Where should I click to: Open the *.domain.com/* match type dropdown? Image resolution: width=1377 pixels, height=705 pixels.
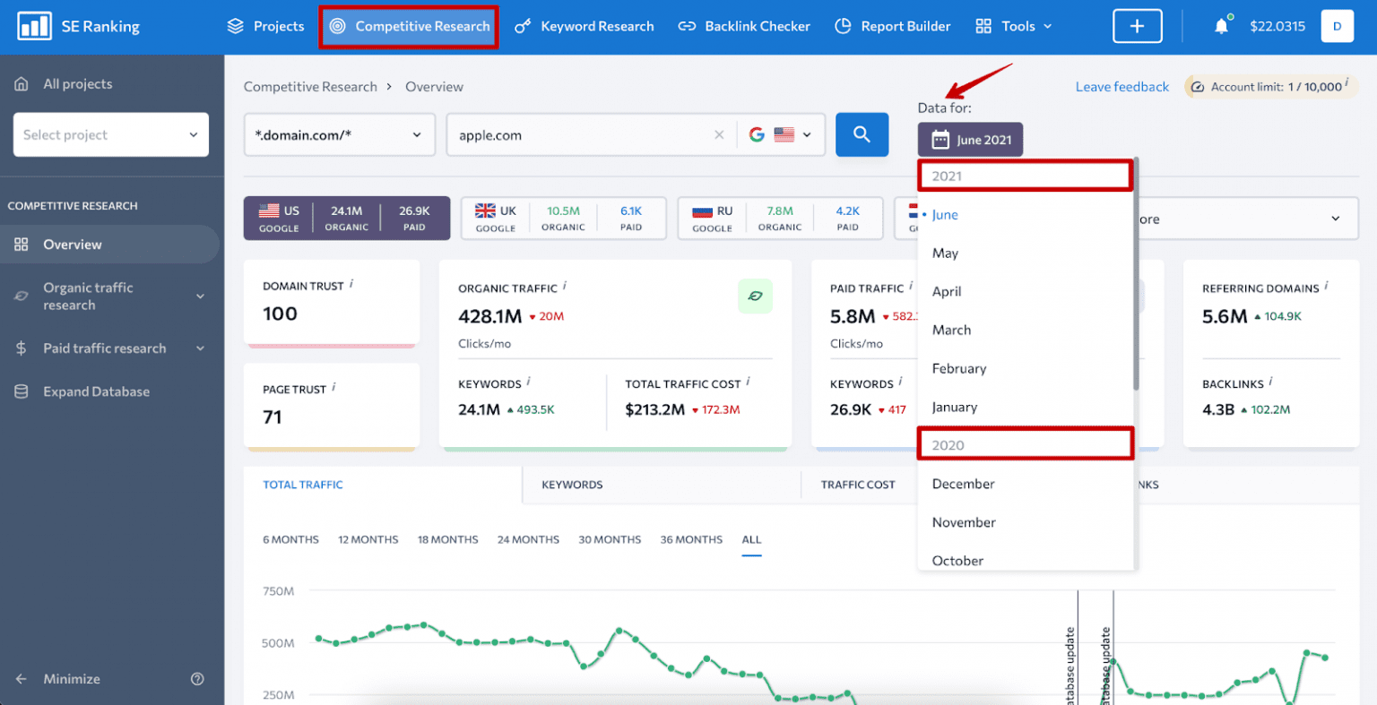click(x=339, y=134)
